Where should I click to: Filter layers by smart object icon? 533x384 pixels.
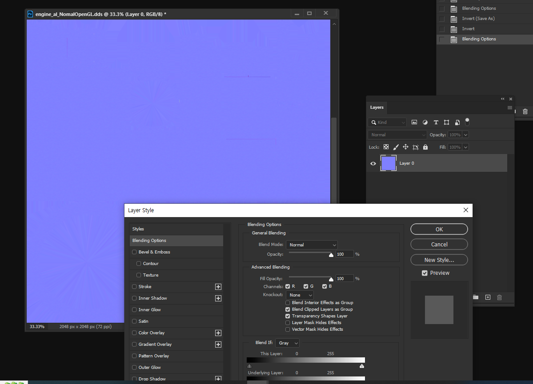point(457,122)
